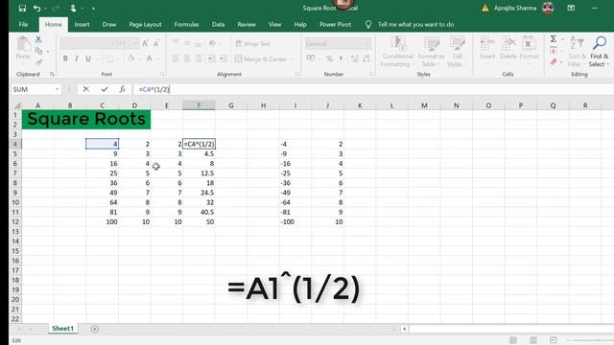Screen dimensions: 614x345
Task: Click the Square Roots title cell
Action: (86, 119)
